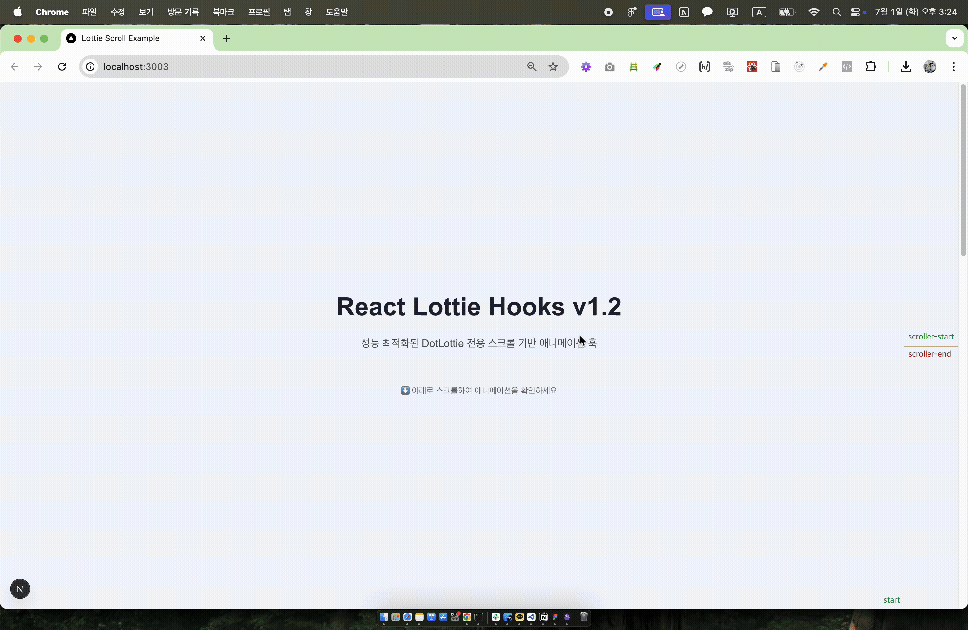This screenshot has width=968, height=630.
Task: Open the profile avatar button
Action: [x=930, y=67]
